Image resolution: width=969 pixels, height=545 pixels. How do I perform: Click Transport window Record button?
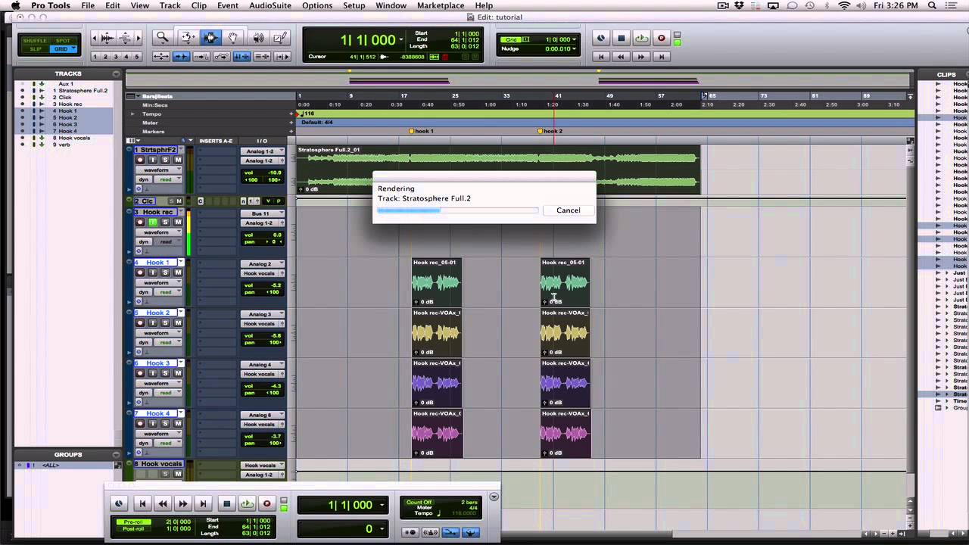(x=266, y=503)
